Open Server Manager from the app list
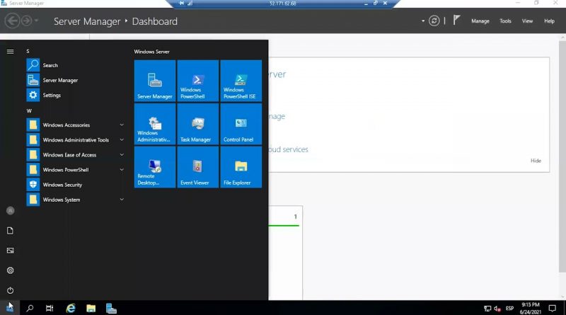 click(x=76, y=80)
